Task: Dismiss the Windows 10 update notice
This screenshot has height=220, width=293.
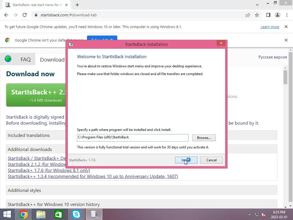Action: click(x=286, y=27)
